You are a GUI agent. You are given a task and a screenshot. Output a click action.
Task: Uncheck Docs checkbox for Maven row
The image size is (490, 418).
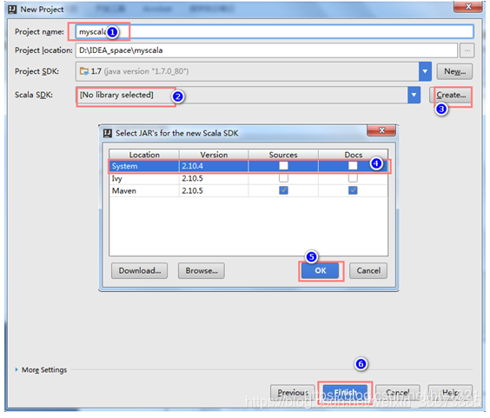pos(353,190)
